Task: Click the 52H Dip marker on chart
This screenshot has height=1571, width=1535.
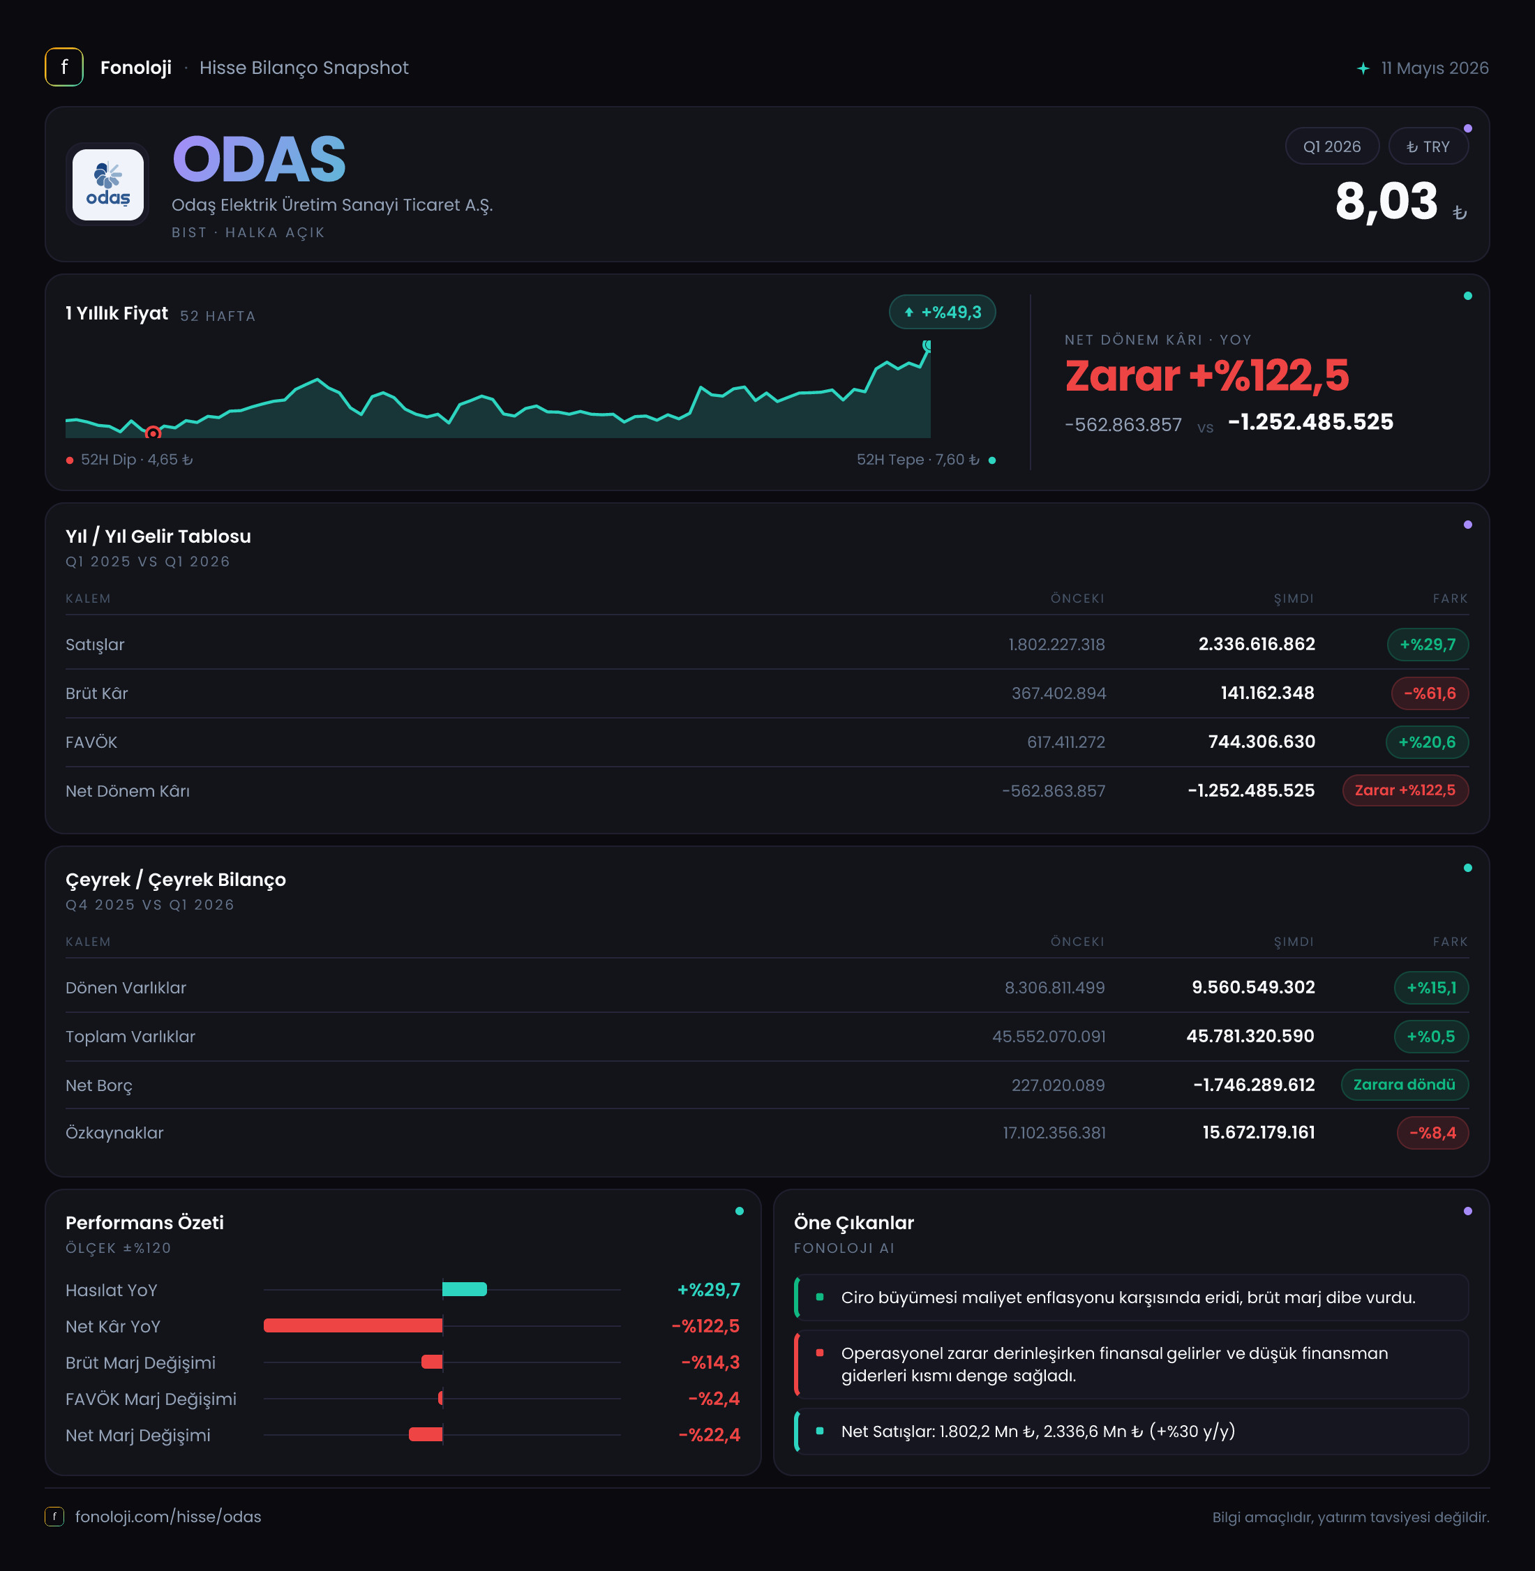Action: coord(152,433)
